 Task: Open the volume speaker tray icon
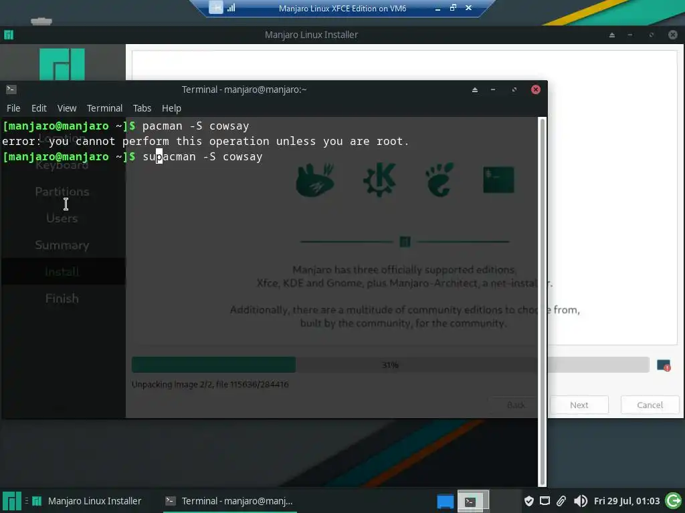580,501
